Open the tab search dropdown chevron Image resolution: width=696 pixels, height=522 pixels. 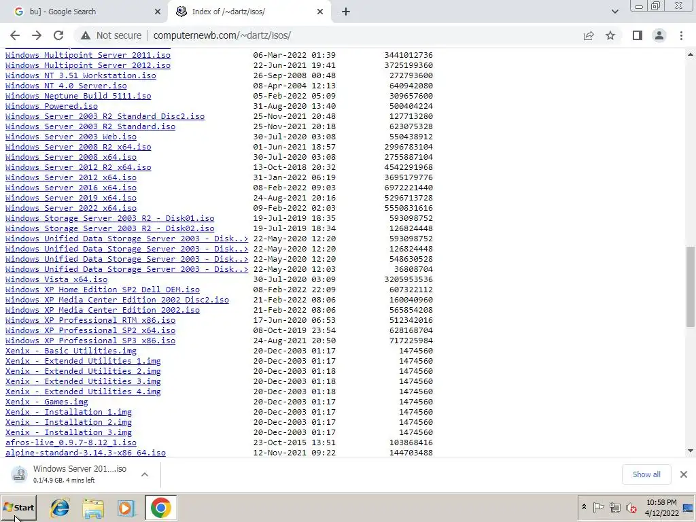(x=614, y=12)
